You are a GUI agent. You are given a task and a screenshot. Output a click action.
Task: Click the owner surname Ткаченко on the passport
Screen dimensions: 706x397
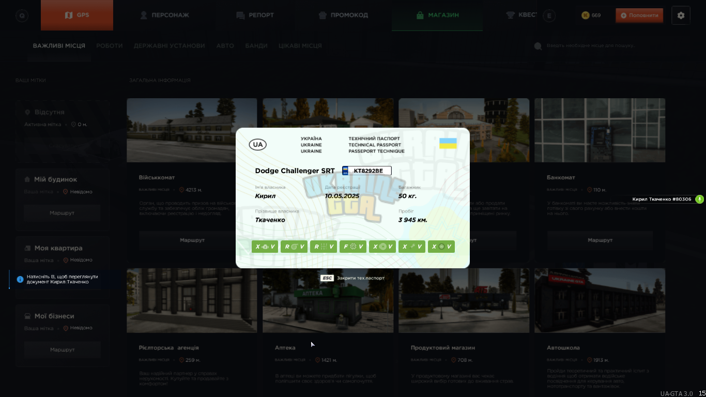point(270,220)
